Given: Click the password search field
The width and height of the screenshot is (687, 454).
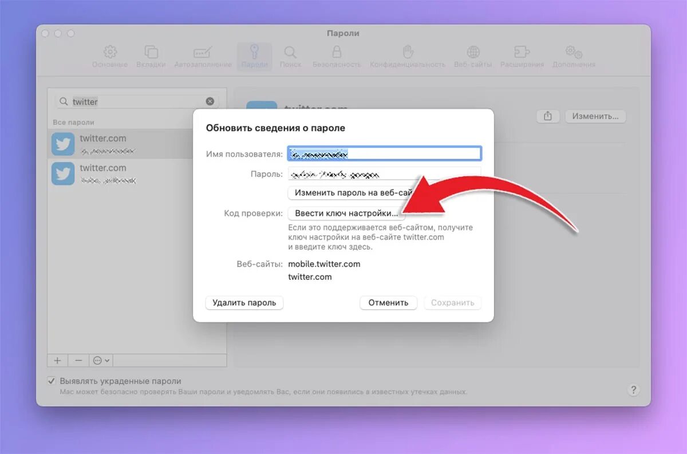Looking at the screenshot, I should 136,101.
